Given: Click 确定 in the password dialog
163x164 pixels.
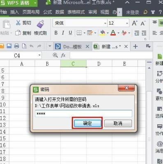Looking at the screenshot, I should click(87, 123).
